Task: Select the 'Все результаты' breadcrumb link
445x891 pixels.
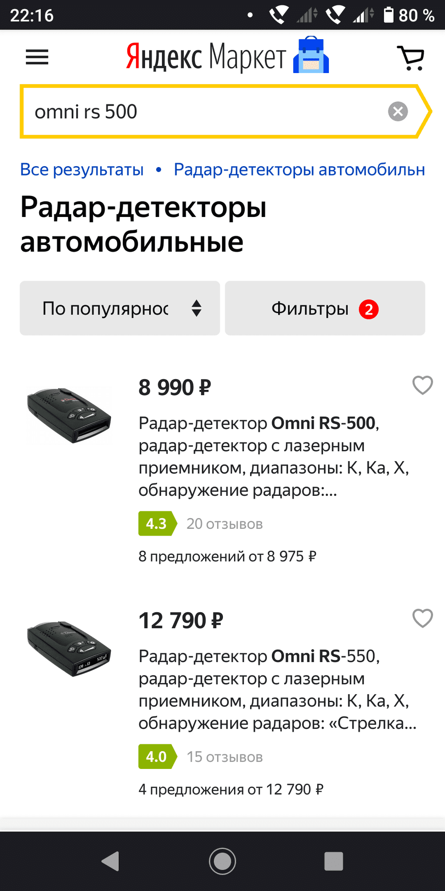Action: (82, 170)
